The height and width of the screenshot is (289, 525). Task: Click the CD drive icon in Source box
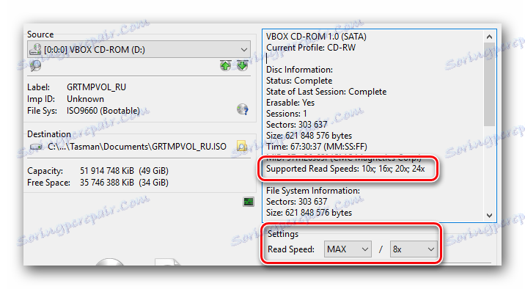coord(35,50)
